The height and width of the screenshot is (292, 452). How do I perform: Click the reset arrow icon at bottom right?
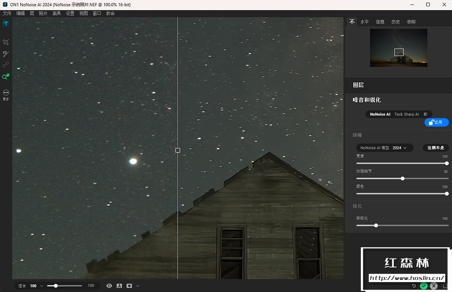click(x=413, y=286)
